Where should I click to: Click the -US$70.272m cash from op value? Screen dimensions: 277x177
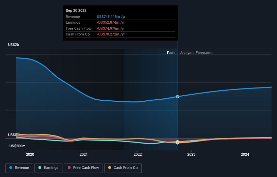tap(108, 34)
